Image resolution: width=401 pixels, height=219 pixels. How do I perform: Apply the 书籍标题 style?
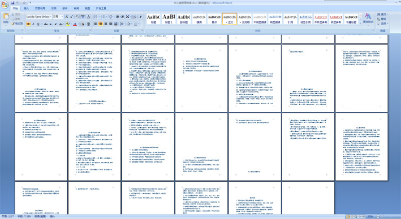point(351,19)
